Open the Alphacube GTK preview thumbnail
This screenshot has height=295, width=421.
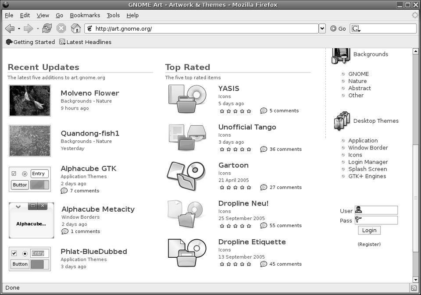tap(30, 179)
